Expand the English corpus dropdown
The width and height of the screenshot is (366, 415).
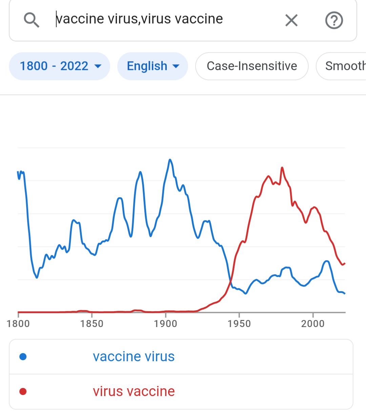[x=152, y=66]
